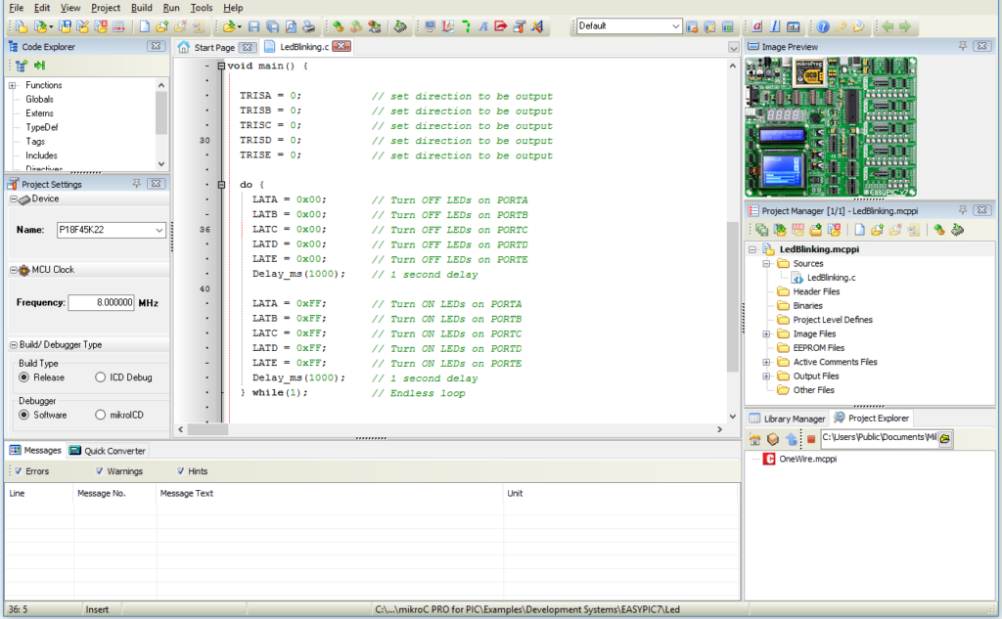Click the browse folder button beside the path field
This screenshot has height=619, width=1002.
click(x=945, y=438)
